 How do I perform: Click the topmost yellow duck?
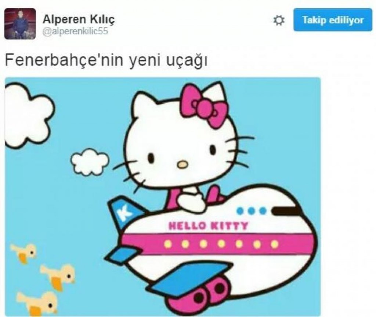[x=24, y=253]
